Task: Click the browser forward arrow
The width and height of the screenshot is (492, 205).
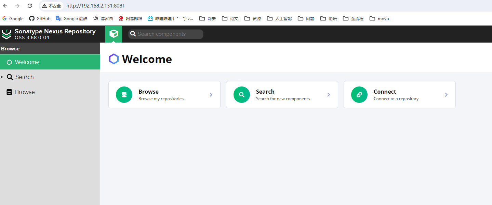Action: coord(17,6)
